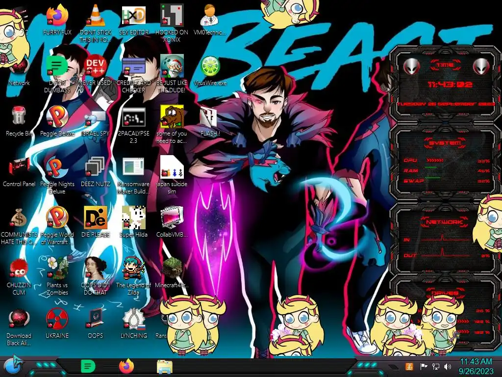Open the NEVER USED! Dev-C++ shortcut
This screenshot has height=377, width=502.
(x=95, y=66)
